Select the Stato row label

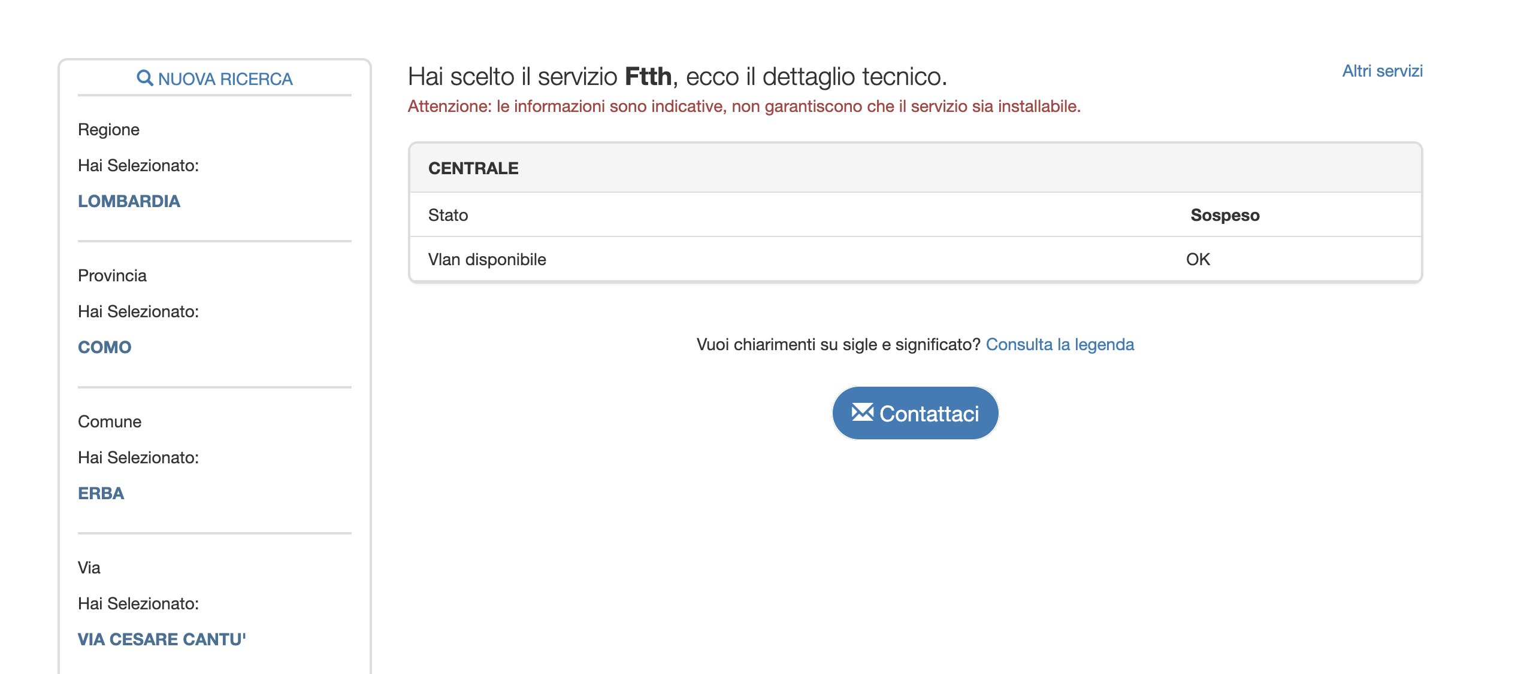tap(448, 215)
